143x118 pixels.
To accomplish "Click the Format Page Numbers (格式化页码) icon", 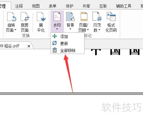I will point(111,16).
